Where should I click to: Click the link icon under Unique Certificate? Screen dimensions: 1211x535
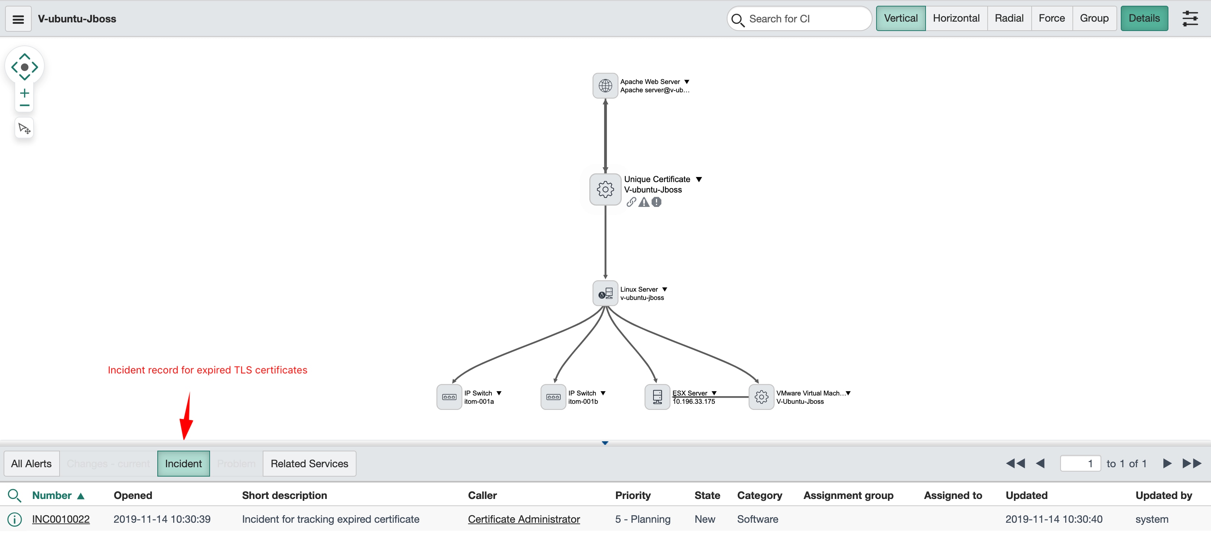[631, 202]
